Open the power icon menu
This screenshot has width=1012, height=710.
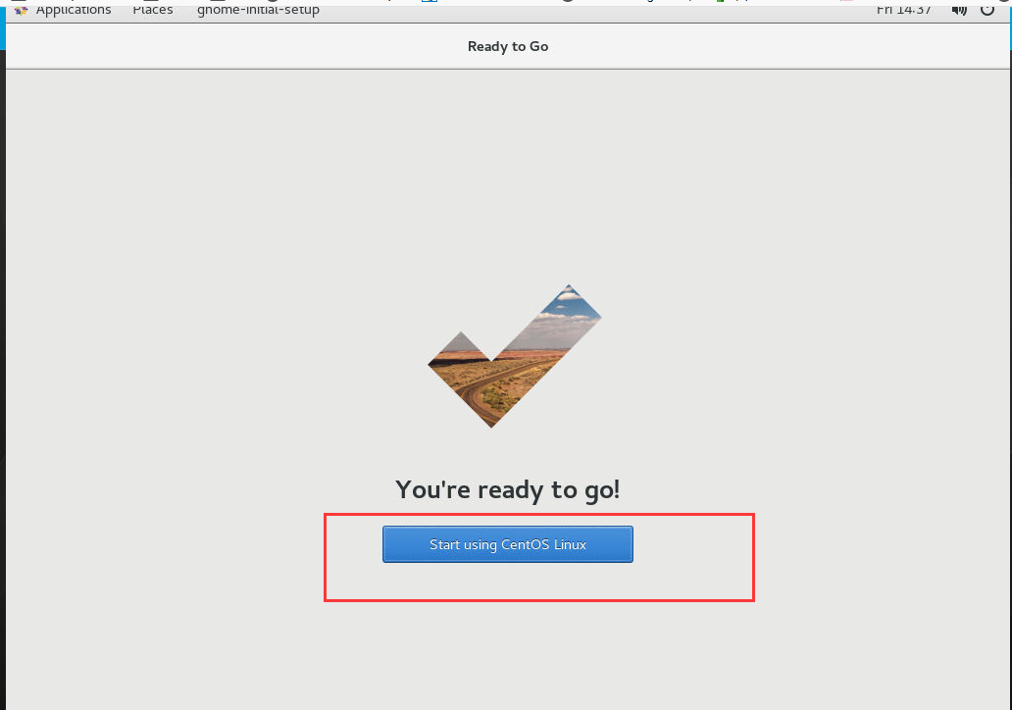(987, 9)
